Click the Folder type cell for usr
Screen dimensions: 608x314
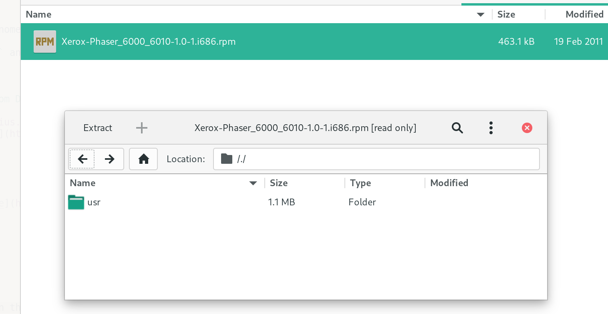362,202
